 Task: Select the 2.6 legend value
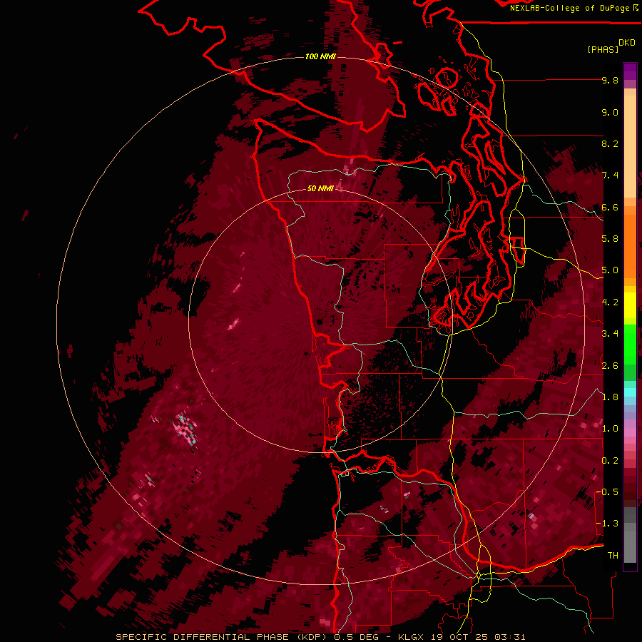(610, 366)
